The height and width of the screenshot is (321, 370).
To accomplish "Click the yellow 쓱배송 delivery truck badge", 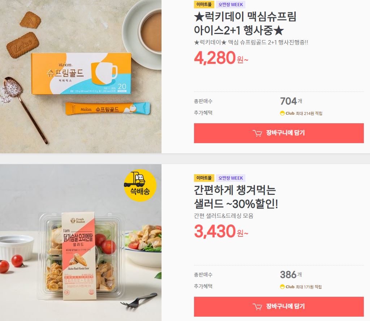I will [140, 185].
